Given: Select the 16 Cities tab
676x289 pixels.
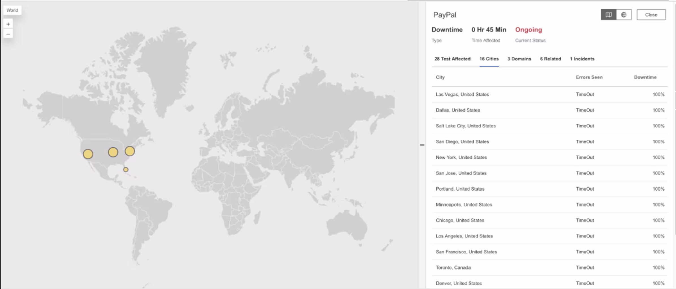Looking at the screenshot, I should coord(489,59).
